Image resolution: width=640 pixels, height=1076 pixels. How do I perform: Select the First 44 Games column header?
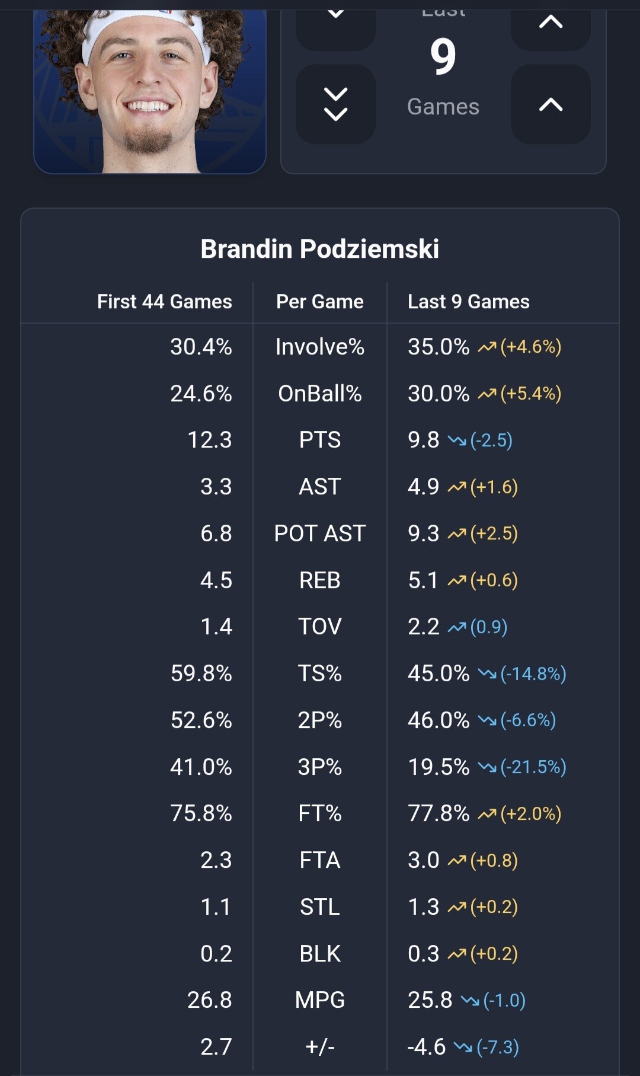164,302
